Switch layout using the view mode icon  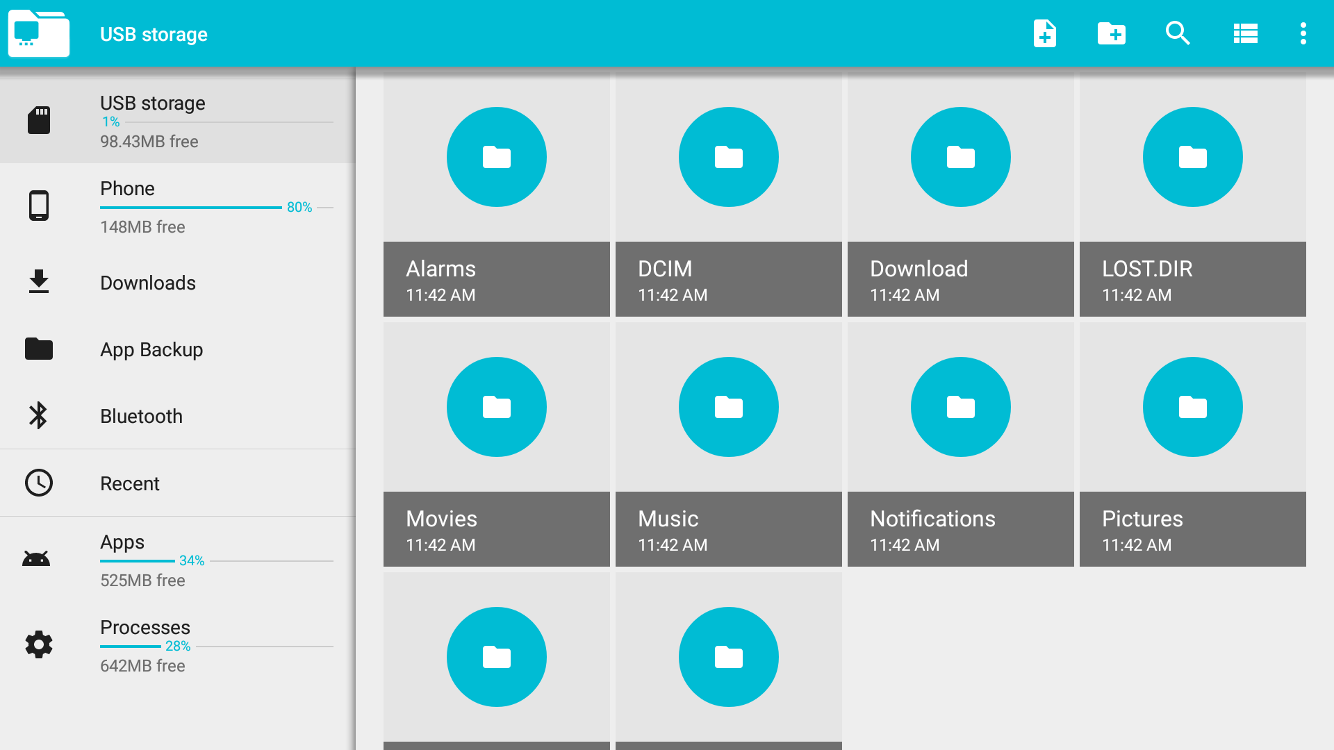pos(1244,33)
